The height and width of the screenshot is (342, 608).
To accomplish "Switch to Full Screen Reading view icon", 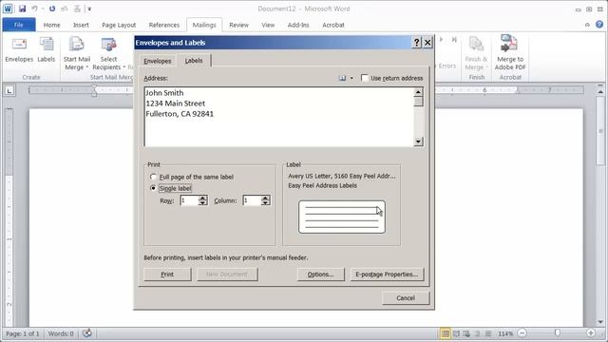I will (x=456, y=333).
